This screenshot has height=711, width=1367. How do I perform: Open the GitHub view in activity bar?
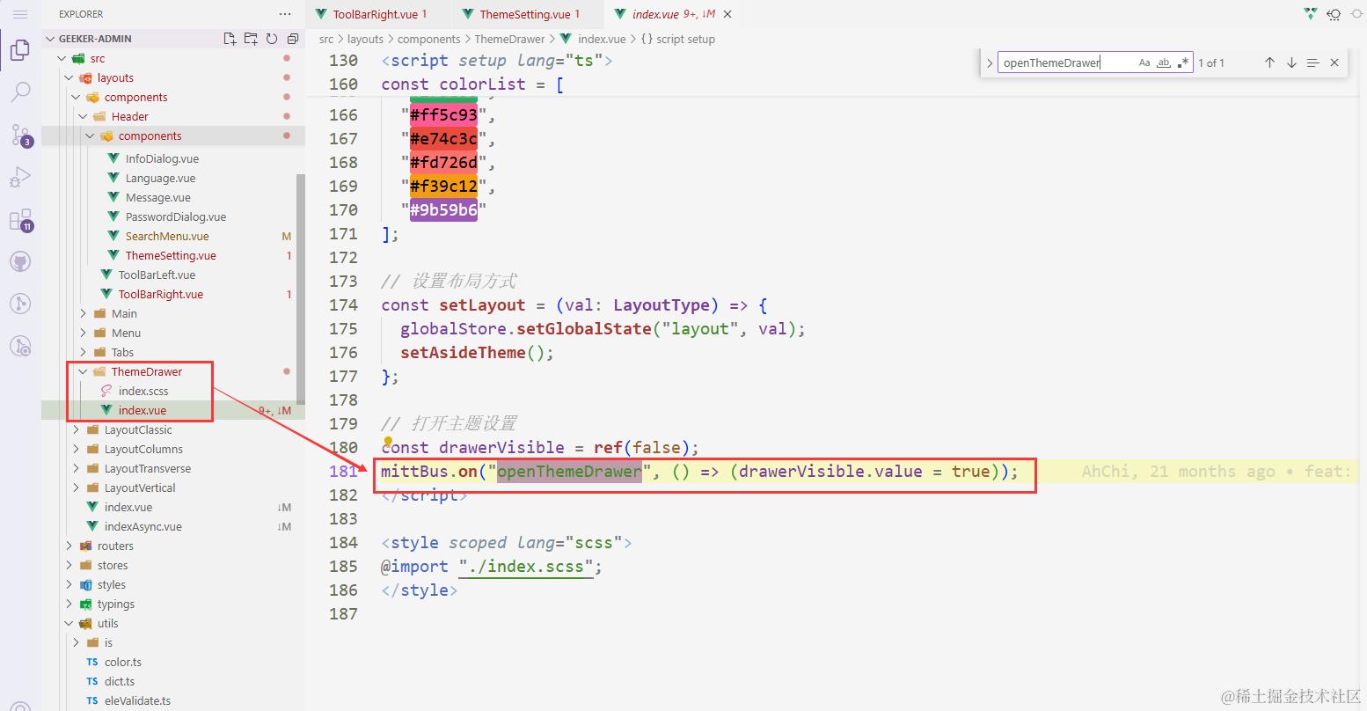click(20, 261)
